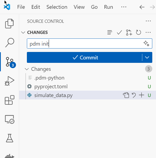Stage changes for simulate_data.py with plus
156x158 pixels.
[141, 95]
